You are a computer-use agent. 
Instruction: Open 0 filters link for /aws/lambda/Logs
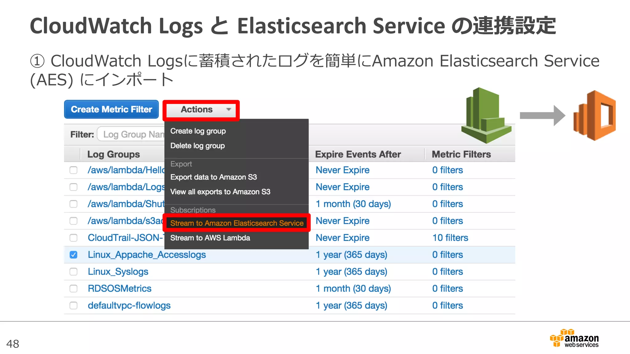448,187
